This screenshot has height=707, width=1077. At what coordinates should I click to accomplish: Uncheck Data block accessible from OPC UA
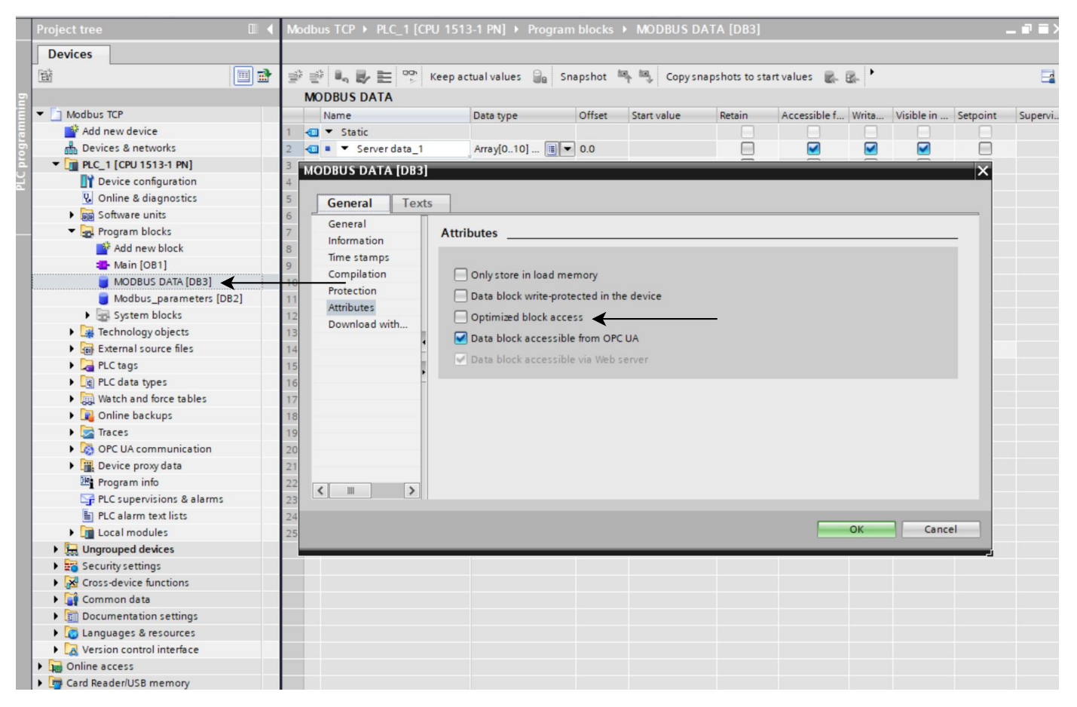point(460,338)
